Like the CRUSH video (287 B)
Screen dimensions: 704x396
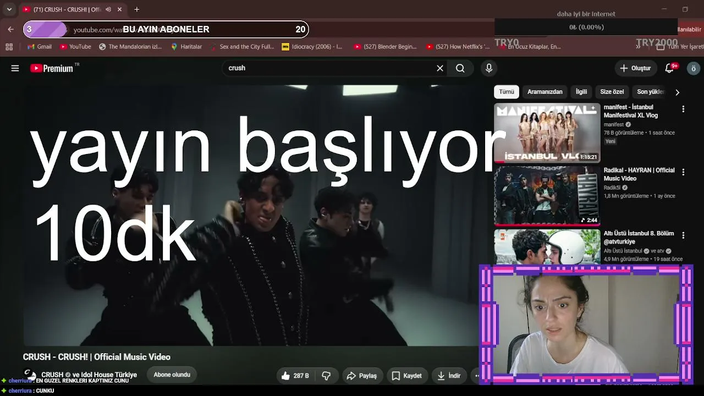tap(295, 376)
